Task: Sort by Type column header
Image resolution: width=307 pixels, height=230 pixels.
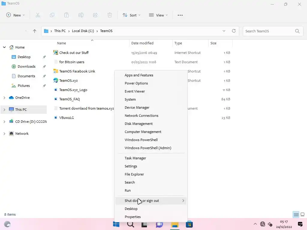Action: click(x=190, y=43)
